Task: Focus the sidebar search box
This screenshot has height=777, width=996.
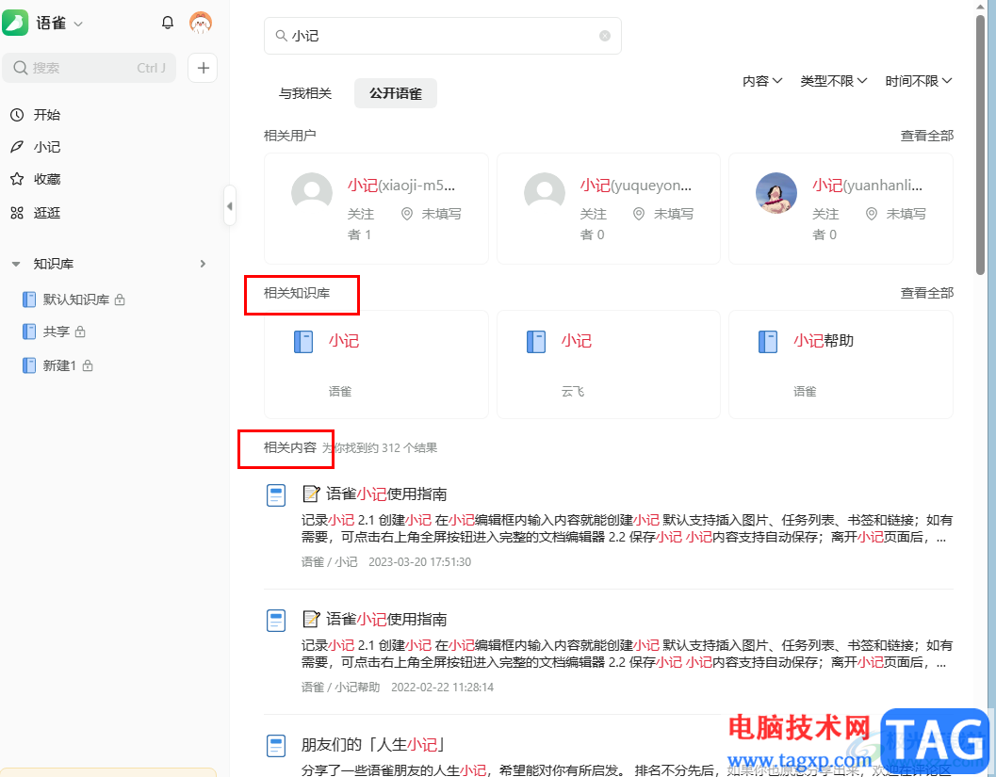Action: [x=89, y=68]
